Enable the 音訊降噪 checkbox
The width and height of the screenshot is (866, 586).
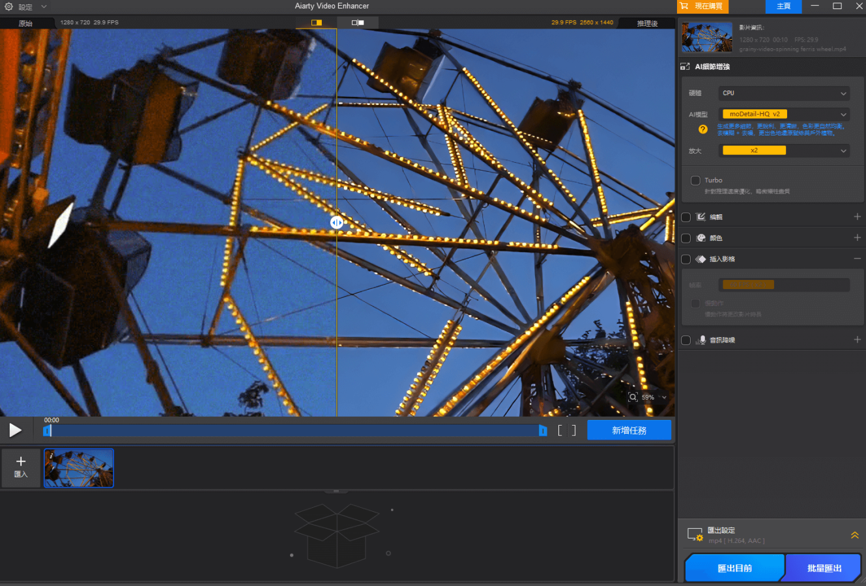point(686,341)
